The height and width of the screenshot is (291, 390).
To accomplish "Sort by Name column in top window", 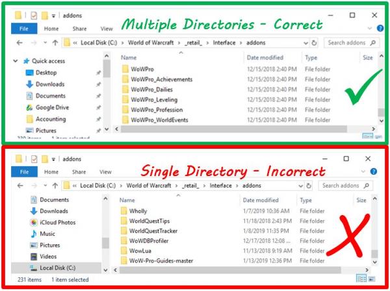I will pos(129,58).
